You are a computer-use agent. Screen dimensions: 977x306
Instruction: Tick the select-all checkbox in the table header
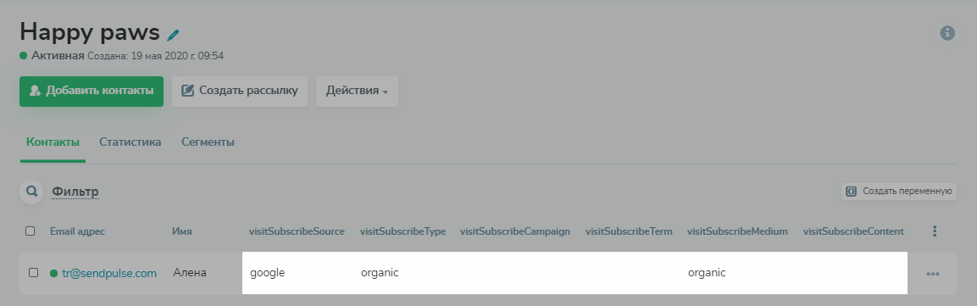click(x=30, y=231)
